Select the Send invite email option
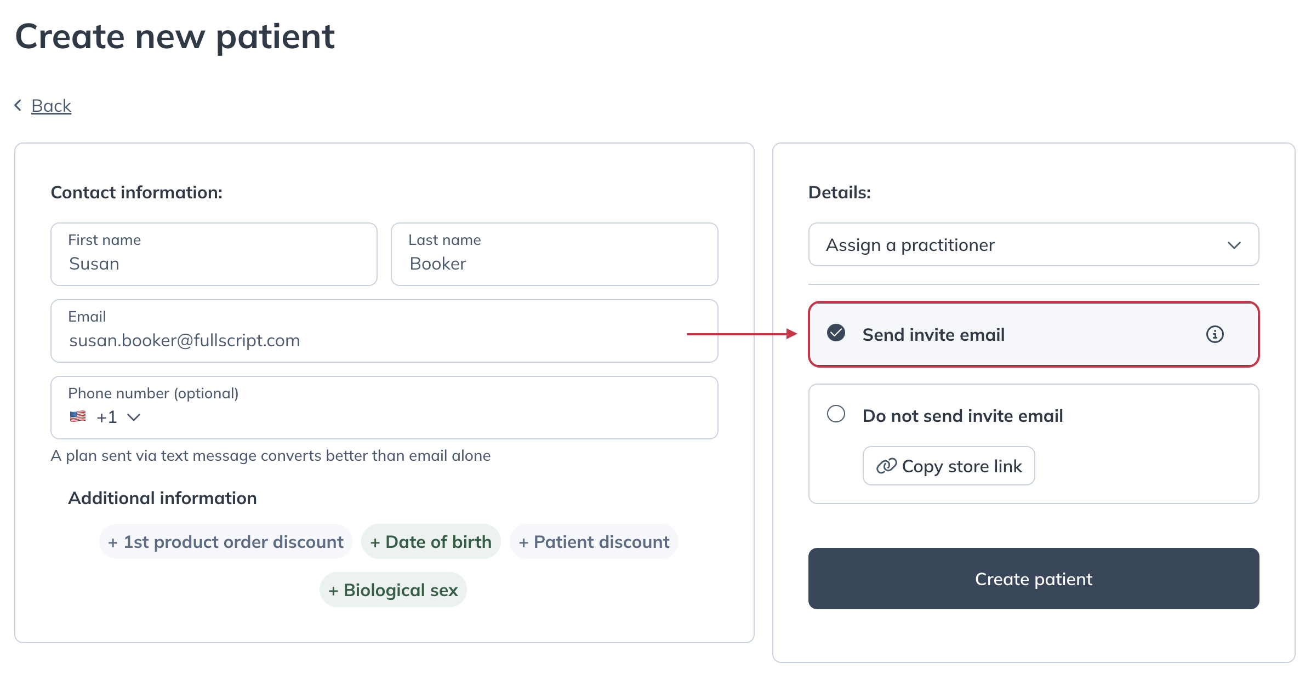Image resolution: width=1311 pixels, height=675 pixels. coord(1034,334)
